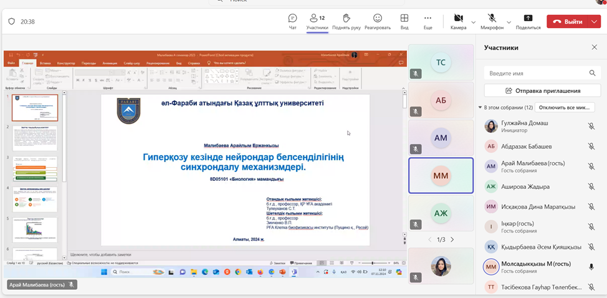
Task: Open PowerPoint icon on shared taskbar
Action: point(282,272)
